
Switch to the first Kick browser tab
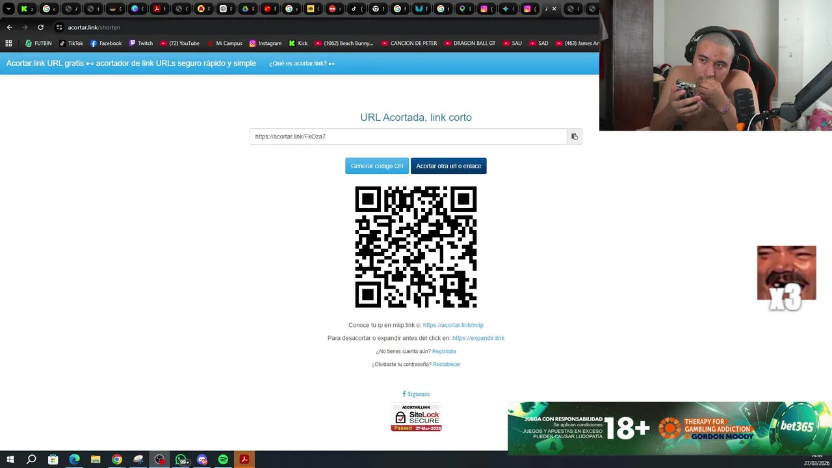26,9
